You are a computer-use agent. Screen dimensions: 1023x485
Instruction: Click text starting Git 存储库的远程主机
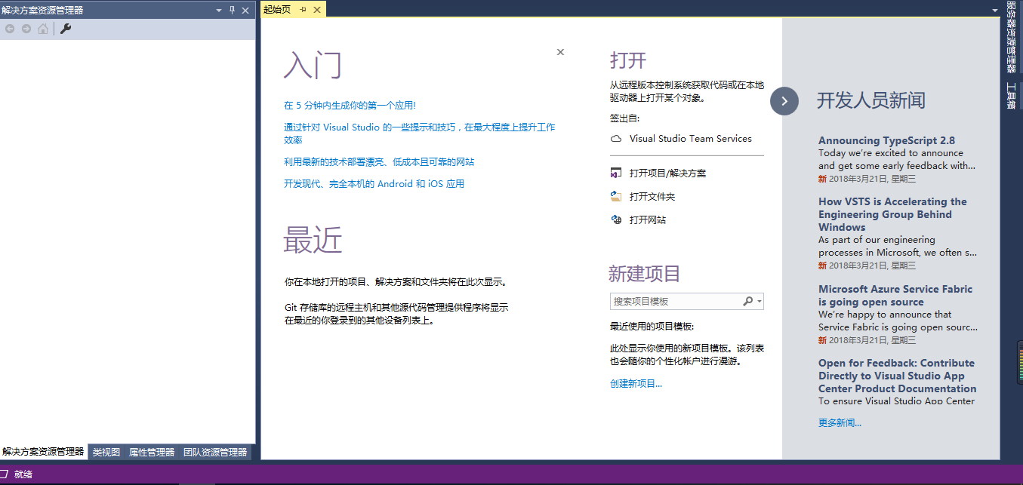pos(396,314)
